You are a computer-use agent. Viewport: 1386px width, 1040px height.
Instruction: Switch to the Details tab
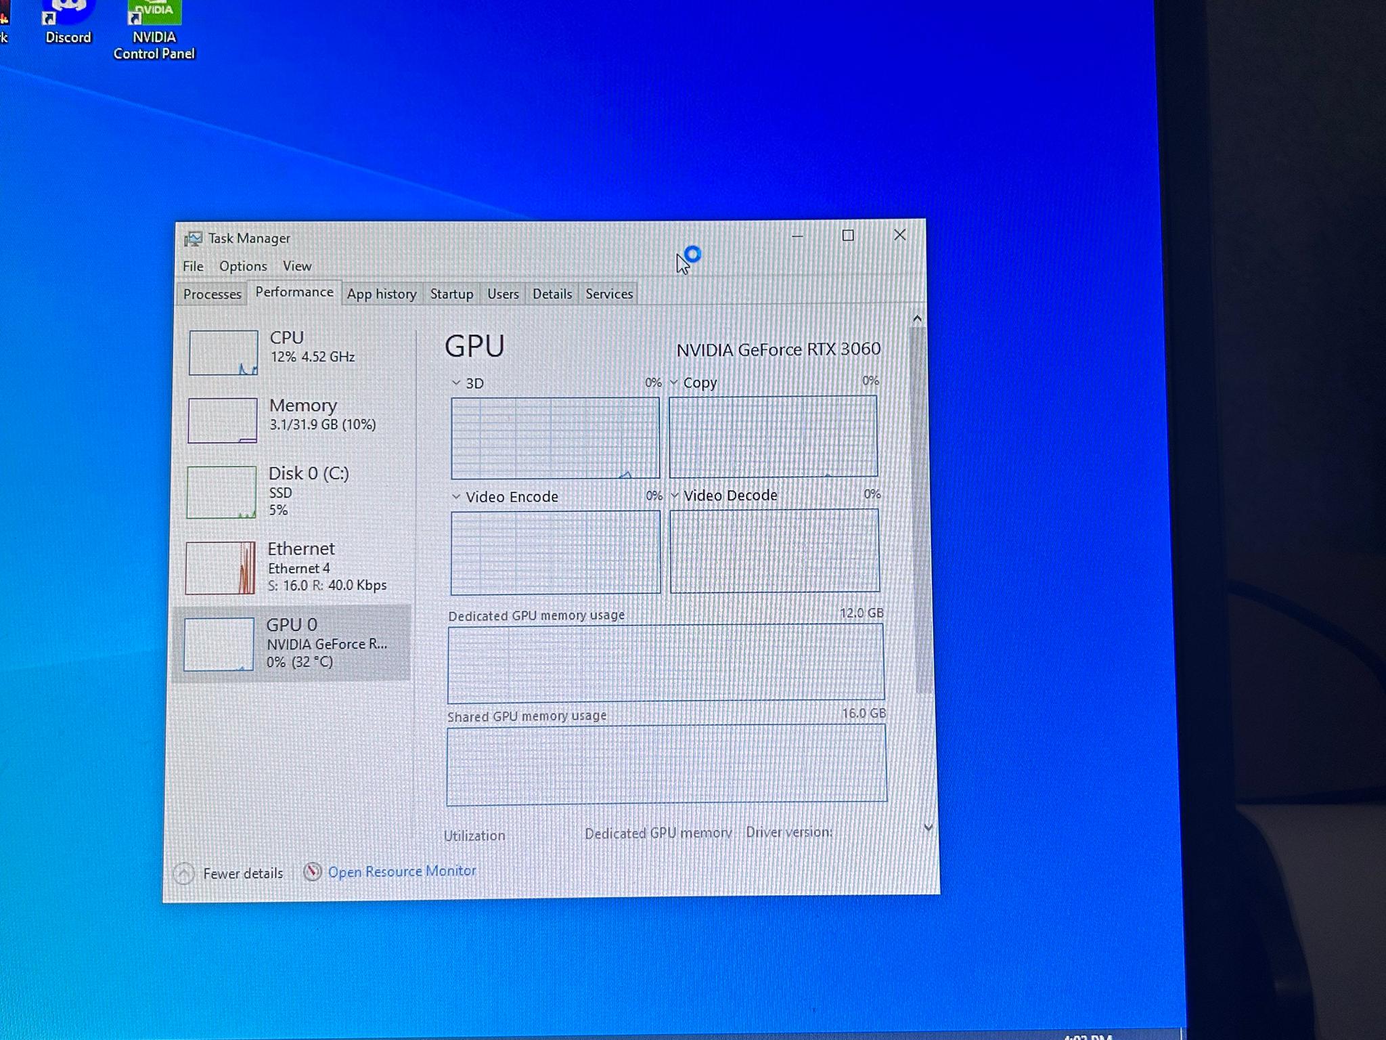[x=552, y=294]
